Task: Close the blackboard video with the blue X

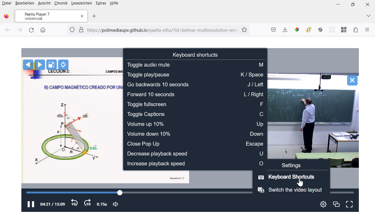Action: (x=352, y=81)
